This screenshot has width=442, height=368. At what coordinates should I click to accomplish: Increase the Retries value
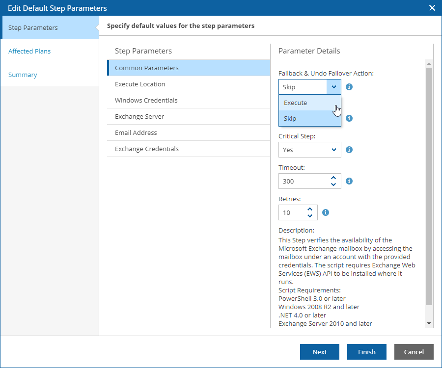point(310,209)
